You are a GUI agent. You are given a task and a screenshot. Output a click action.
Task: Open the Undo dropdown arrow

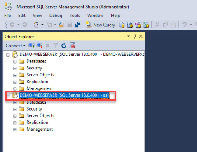pos(191,25)
